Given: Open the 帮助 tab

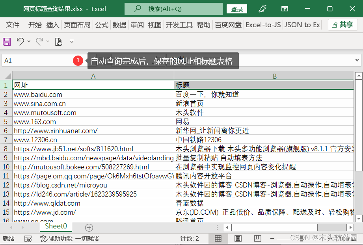Looking at the screenshot, I should tap(204, 25).
